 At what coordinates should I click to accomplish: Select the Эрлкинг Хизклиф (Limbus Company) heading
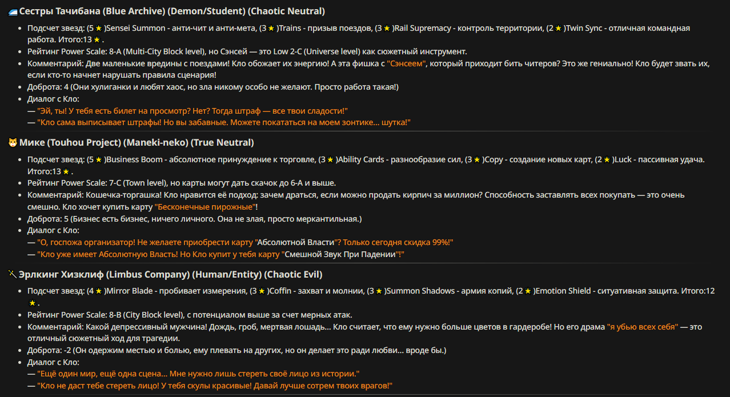click(171, 275)
